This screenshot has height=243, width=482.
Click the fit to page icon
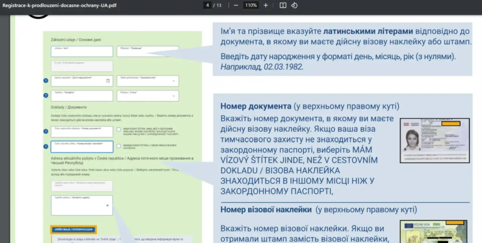(283, 5)
